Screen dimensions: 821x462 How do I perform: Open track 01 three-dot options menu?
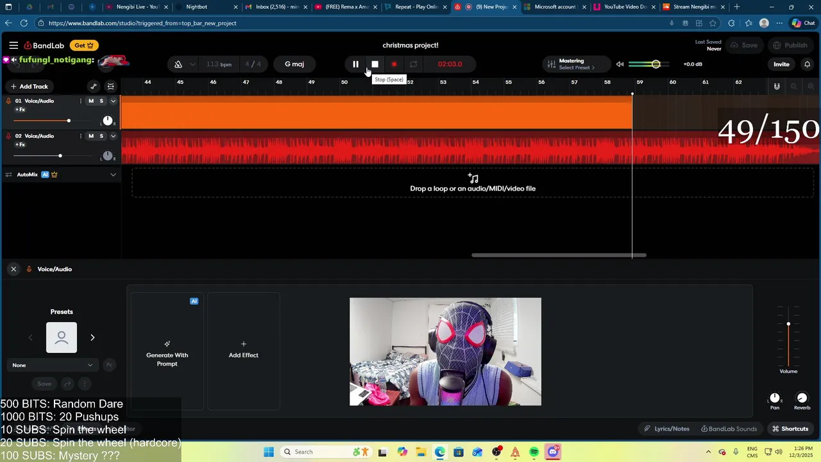(80, 101)
